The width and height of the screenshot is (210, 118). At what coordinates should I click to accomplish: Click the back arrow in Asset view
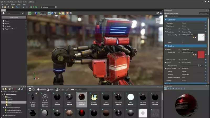click(30, 89)
